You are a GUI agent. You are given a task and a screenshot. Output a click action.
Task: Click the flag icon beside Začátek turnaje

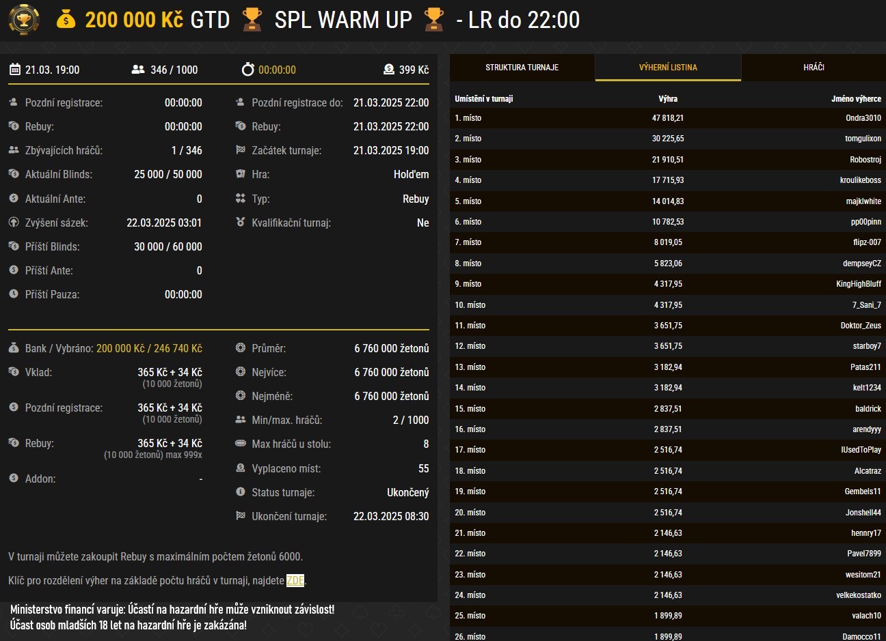(240, 150)
